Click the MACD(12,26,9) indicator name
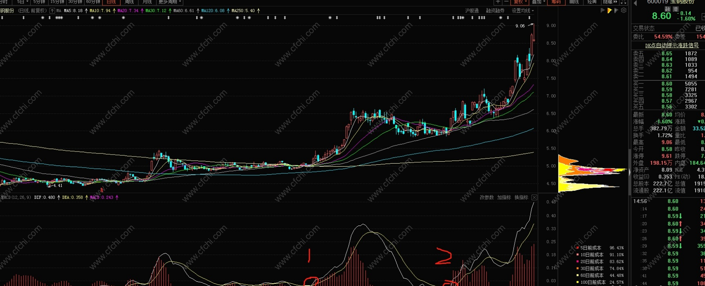Viewport: 705px width, 286px height. 16,197
